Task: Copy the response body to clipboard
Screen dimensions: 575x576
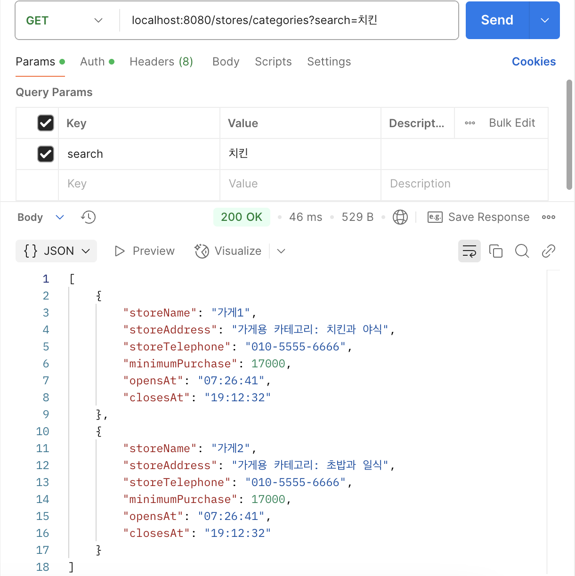Action: click(496, 251)
